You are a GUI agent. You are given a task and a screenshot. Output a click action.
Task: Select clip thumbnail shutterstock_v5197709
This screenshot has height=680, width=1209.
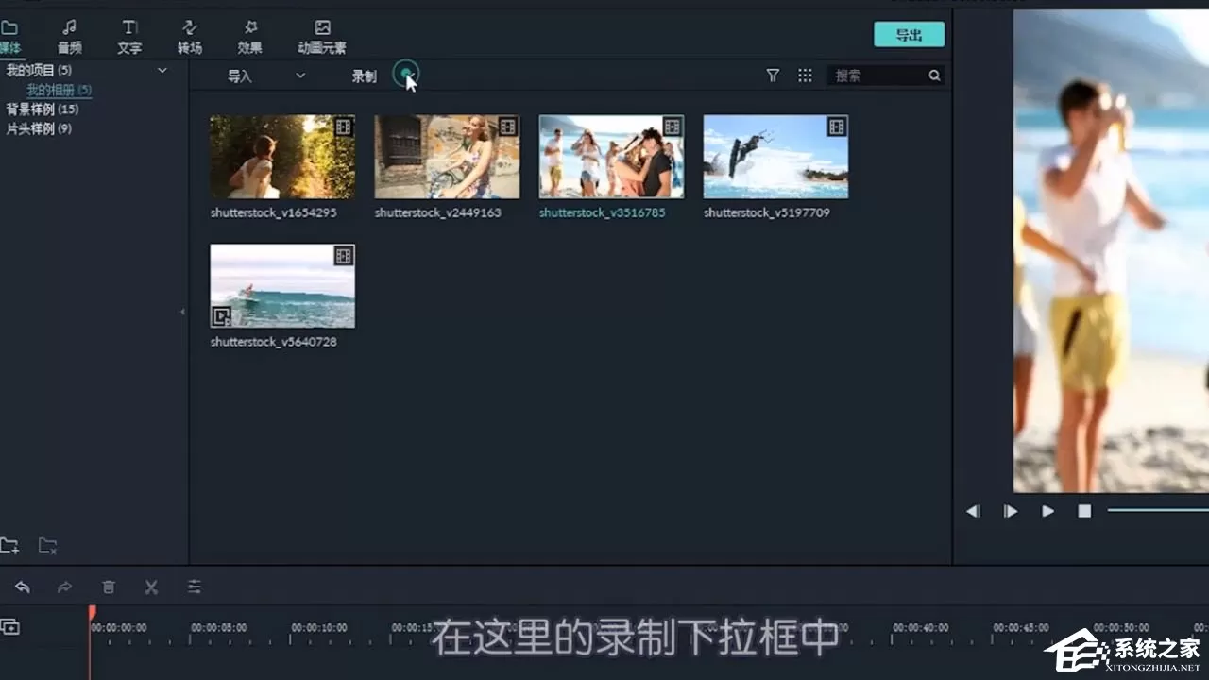[x=775, y=157]
